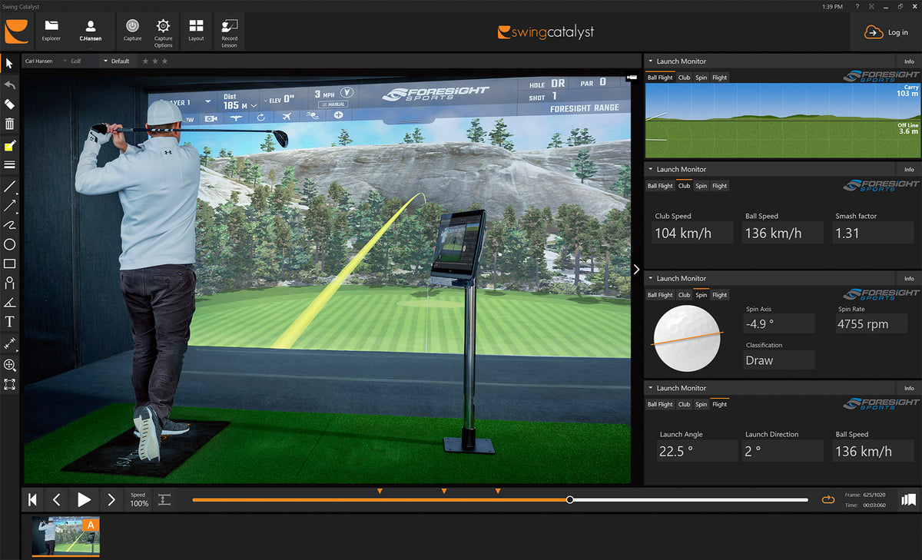Activate the Zoom magnifier tool
922x560 pixels.
pyautogui.click(x=9, y=366)
